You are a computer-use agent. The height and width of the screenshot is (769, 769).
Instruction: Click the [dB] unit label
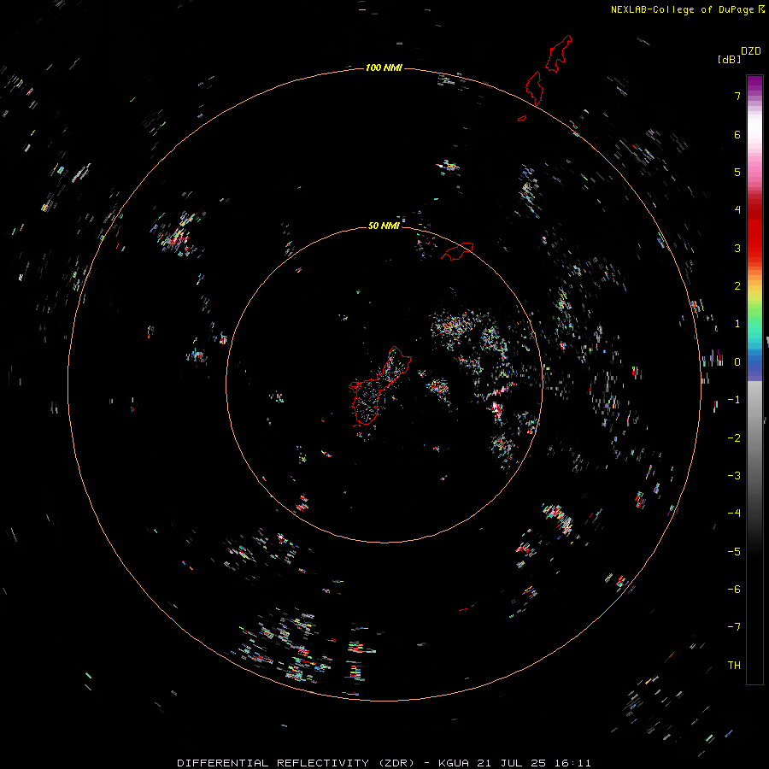tap(729, 59)
